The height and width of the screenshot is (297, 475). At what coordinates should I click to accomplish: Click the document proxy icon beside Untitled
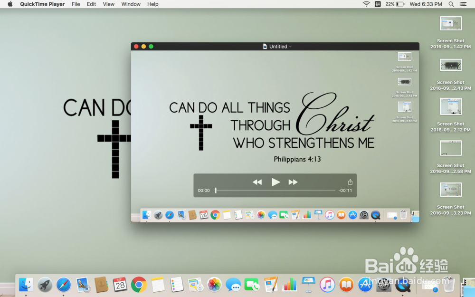(x=265, y=47)
